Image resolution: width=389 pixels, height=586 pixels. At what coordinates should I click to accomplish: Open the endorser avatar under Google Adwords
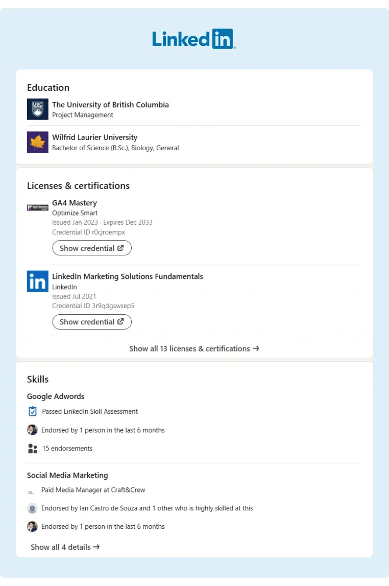(x=32, y=430)
